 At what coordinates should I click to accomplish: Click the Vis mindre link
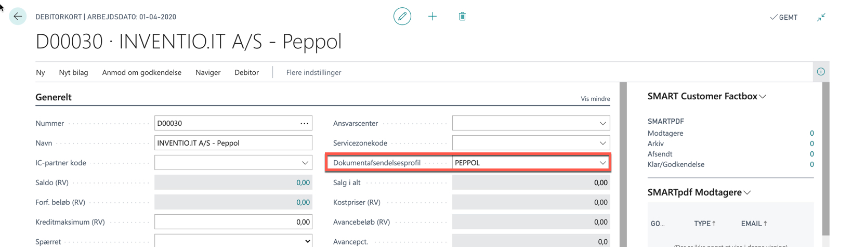(595, 99)
